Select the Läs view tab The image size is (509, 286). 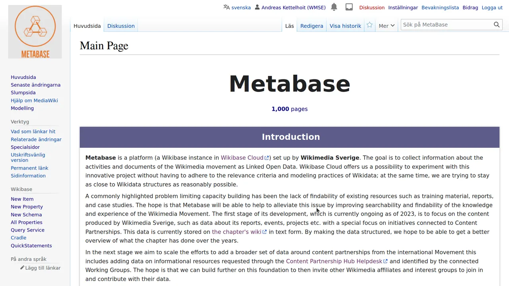pos(289,26)
